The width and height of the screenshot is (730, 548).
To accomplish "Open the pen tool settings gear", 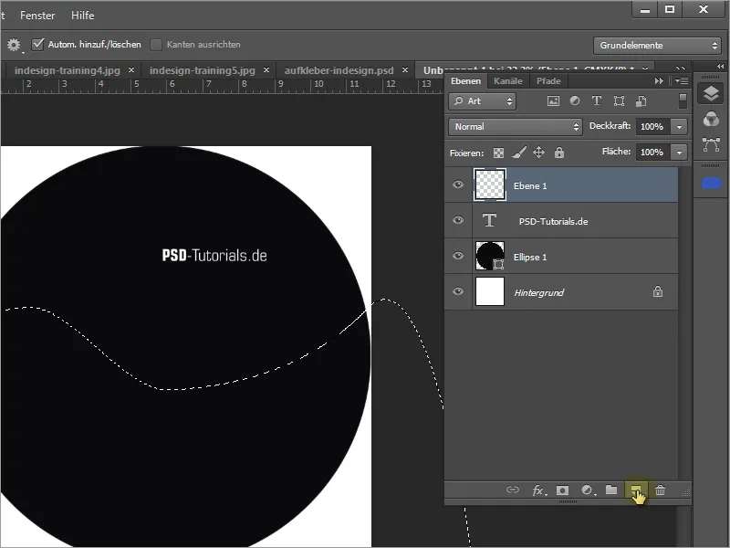I will (14, 45).
